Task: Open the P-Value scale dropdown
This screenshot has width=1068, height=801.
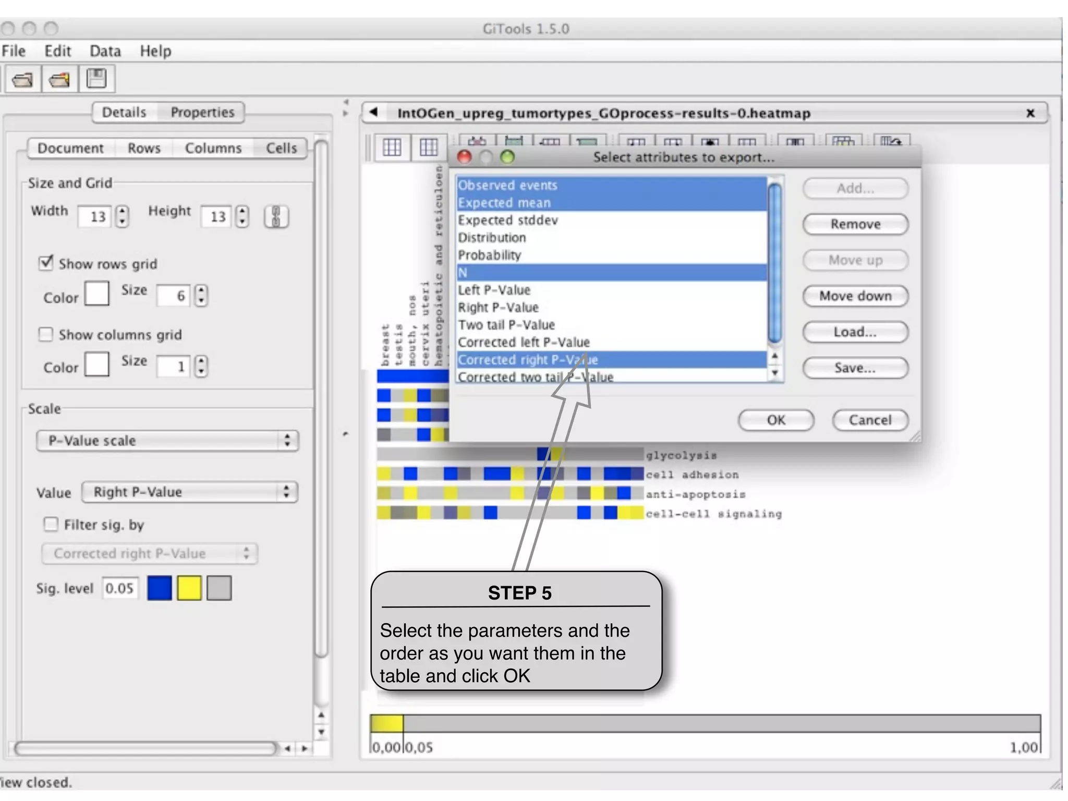Action: (x=167, y=441)
